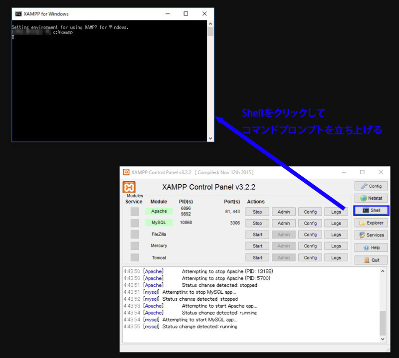Launch Netstat from the control panel
The width and height of the screenshot is (399, 358).
371,198
